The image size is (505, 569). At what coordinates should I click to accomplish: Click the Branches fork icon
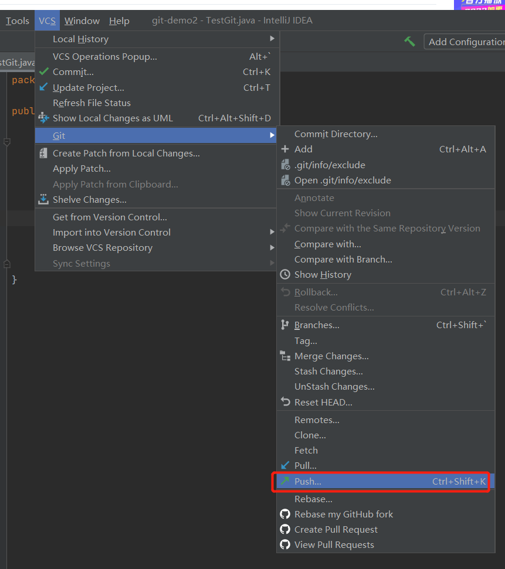point(285,325)
